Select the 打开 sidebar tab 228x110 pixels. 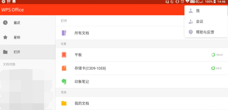pyautogui.click(x=28, y=52)
